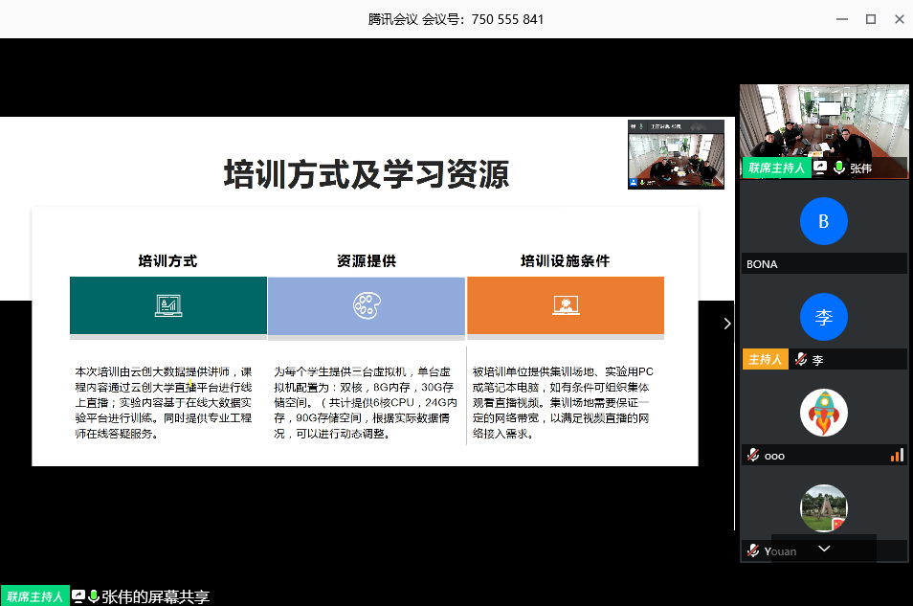Click the screen share icon in bottom bar
This screenshot has width=913, height=606.
(78, 596)
